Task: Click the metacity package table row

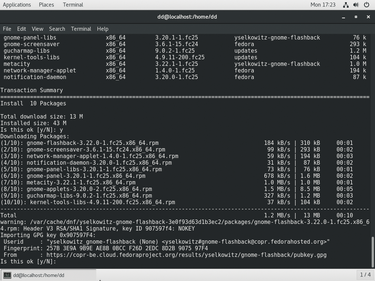Action: pyautogui.click(x=185, y=64)
